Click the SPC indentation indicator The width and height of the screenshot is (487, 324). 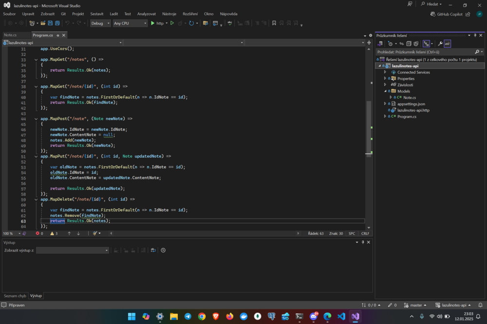click(x=352, y=234)
